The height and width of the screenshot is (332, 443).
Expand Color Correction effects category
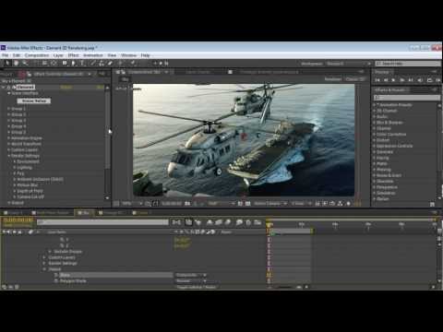point(374,134)
